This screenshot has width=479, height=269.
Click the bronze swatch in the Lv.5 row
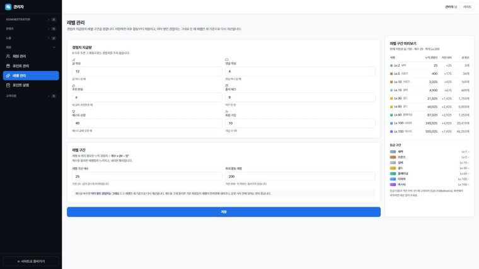click(391, 74)
